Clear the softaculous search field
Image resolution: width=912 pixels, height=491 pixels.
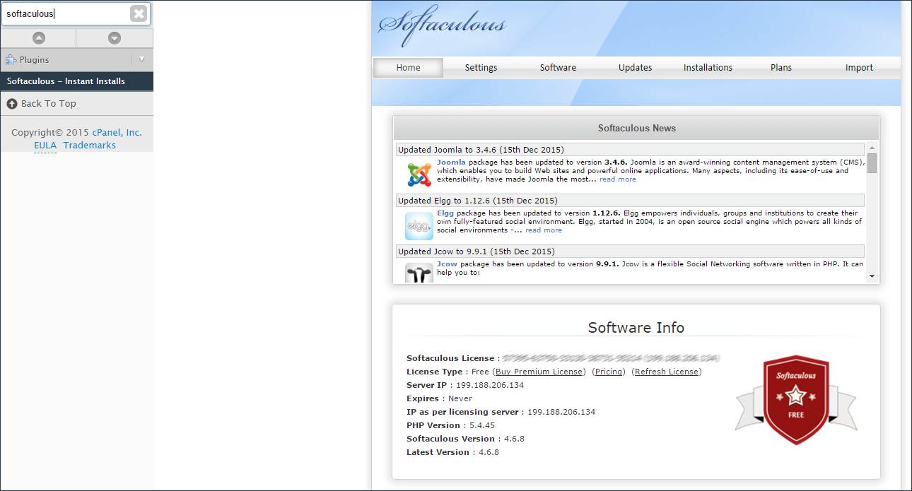(139, 13)
